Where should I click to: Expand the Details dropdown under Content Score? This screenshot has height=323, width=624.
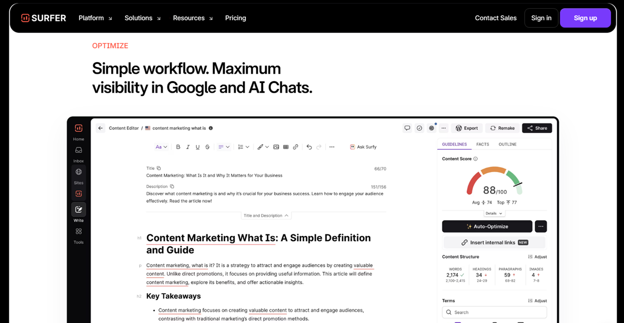[x=494, y=213]
